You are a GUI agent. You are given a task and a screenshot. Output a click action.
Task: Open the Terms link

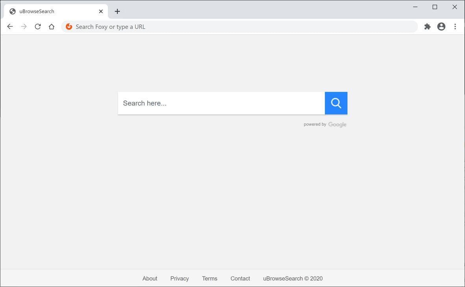coord(209,278)
